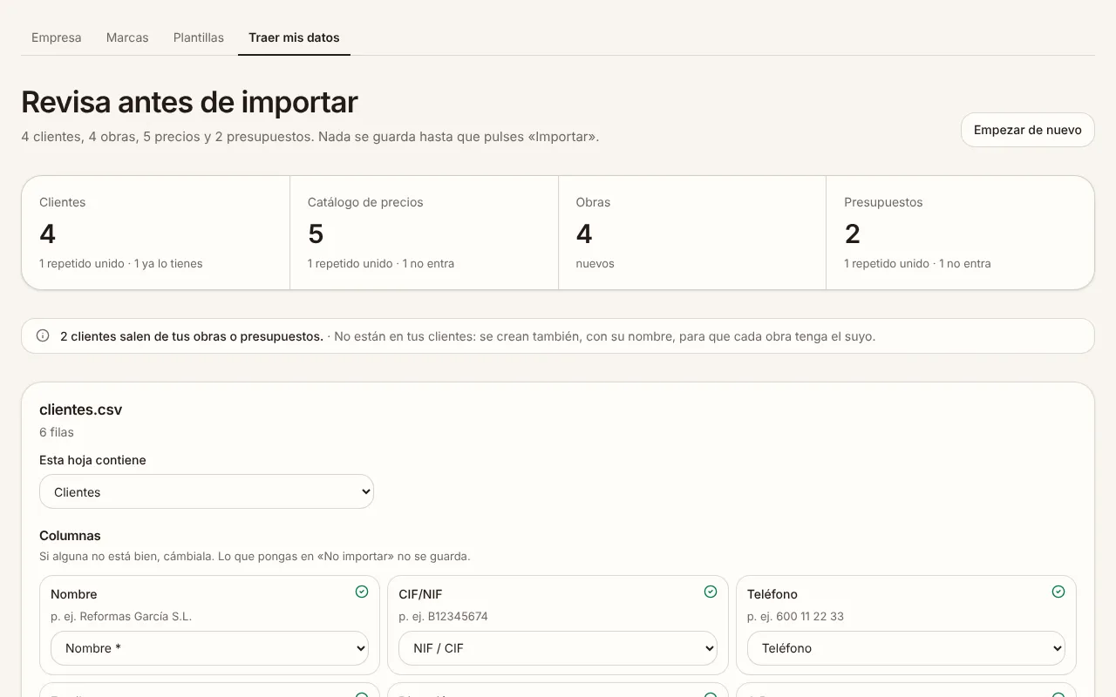
Task: Open the 'Nombre *' column mapping dropdown
Action: coord(209,648)
